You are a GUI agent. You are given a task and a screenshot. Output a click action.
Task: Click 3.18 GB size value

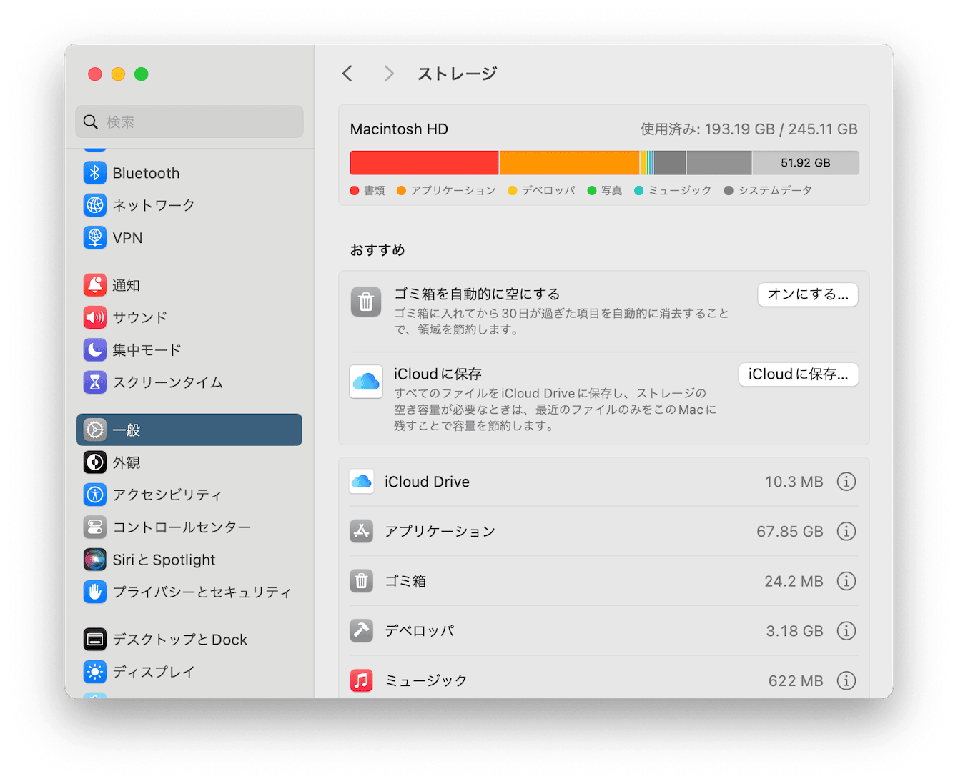[x=795, y=631]
